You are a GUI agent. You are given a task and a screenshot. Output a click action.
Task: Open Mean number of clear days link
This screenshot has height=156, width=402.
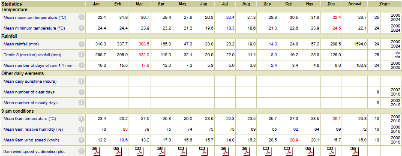[29, 92]
